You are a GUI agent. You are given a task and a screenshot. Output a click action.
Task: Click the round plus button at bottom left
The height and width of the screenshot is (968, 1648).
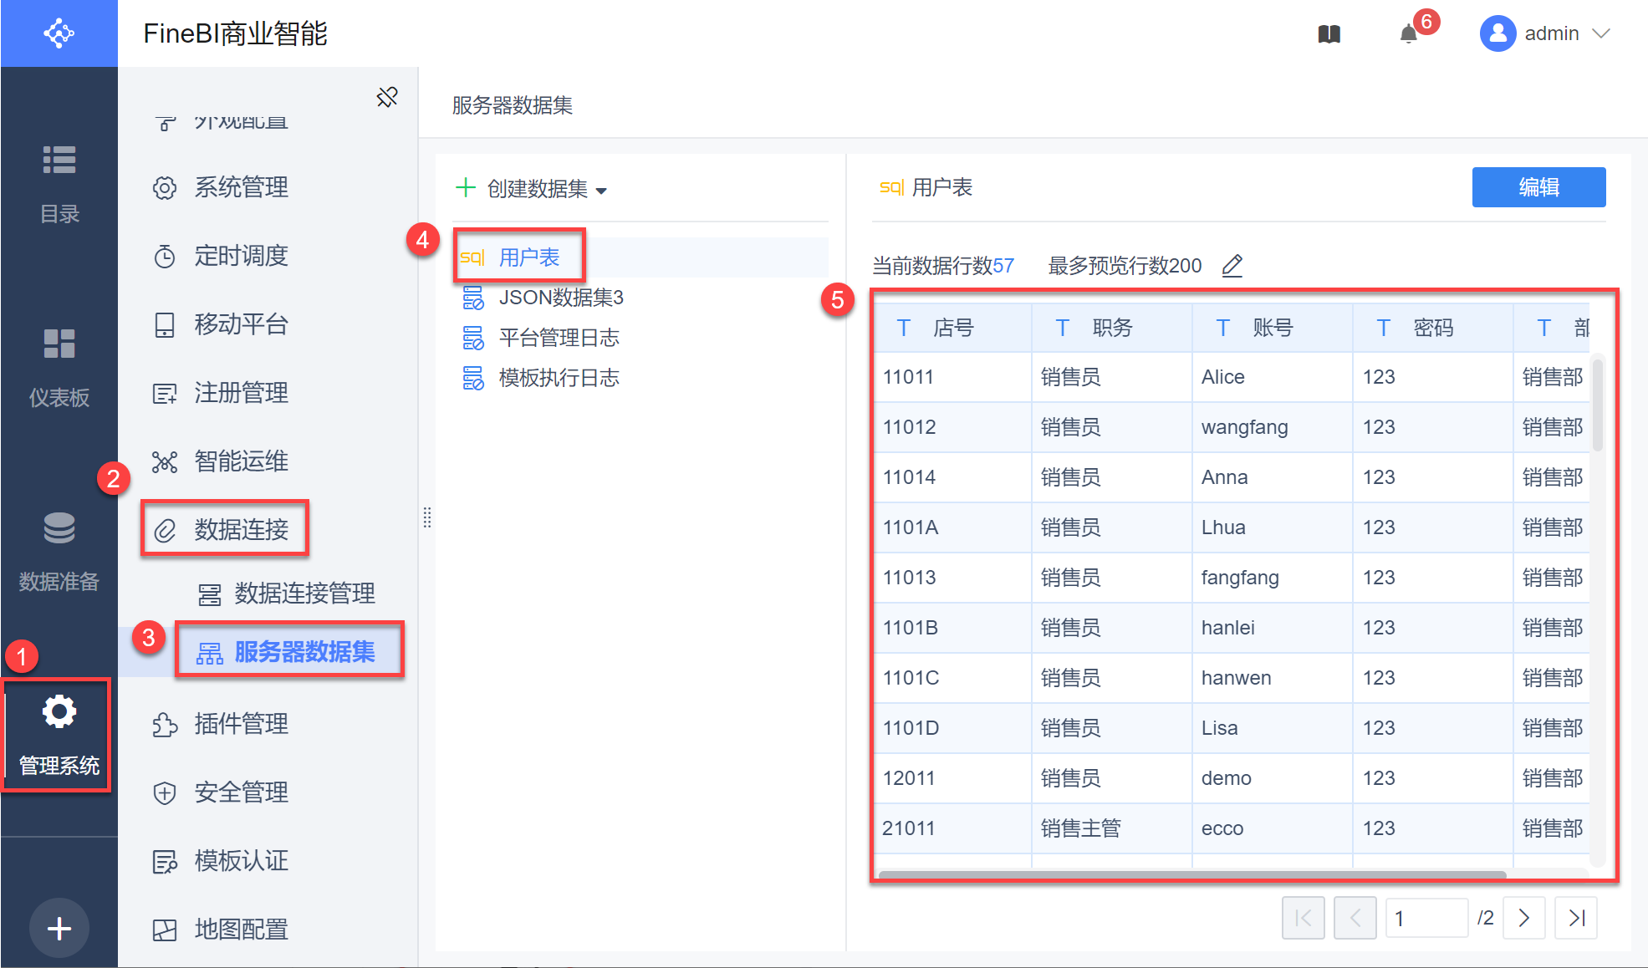point(59,928)
